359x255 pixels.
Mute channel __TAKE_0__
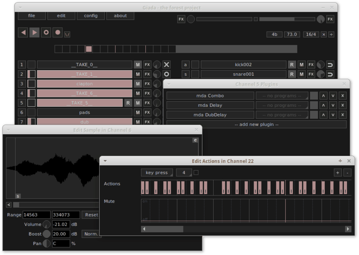tap(138, 65)
